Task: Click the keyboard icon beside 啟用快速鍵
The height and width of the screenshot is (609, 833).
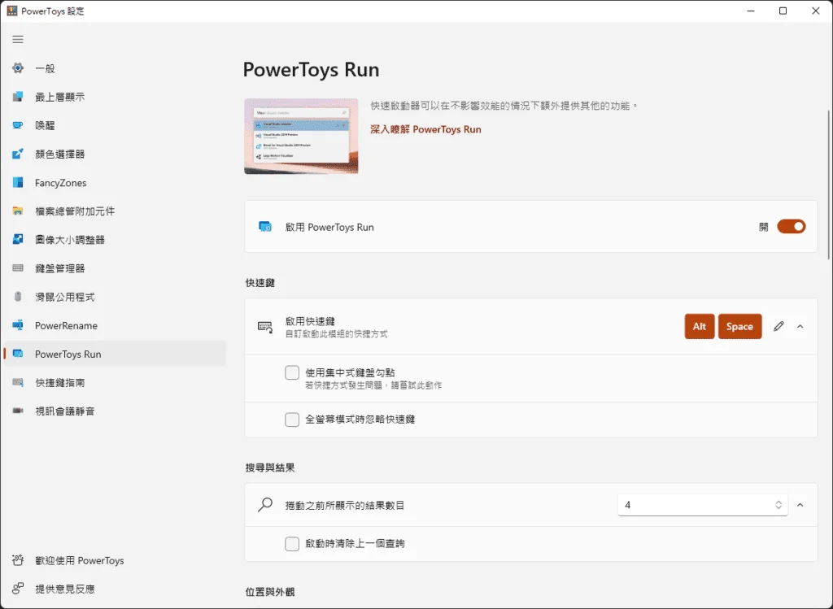Action: pos(265,327)
